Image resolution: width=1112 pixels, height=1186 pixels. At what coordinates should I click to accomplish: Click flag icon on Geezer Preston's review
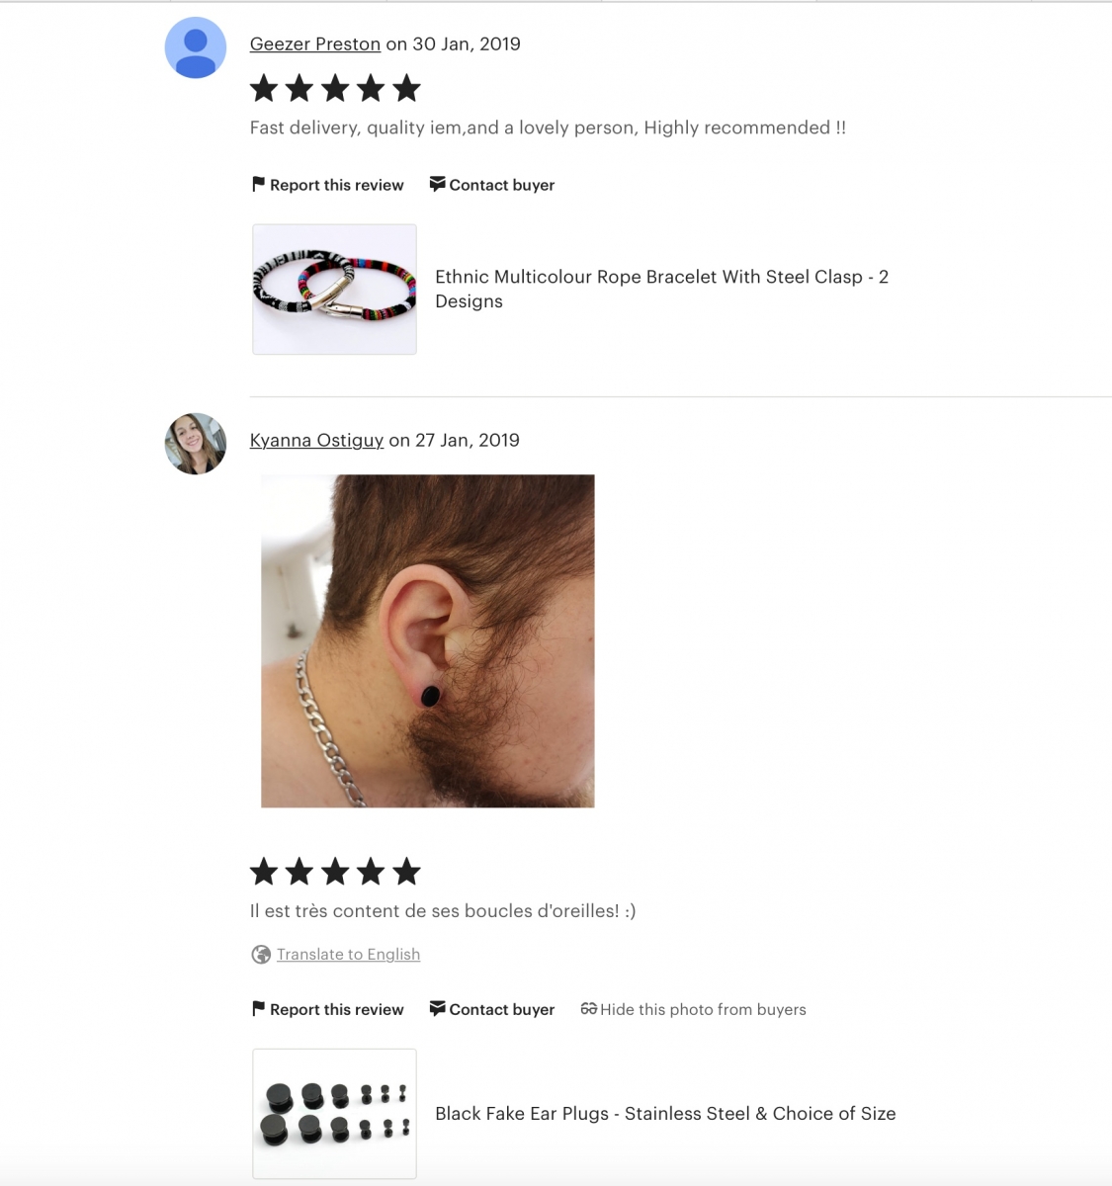click(x=259, y=184)
